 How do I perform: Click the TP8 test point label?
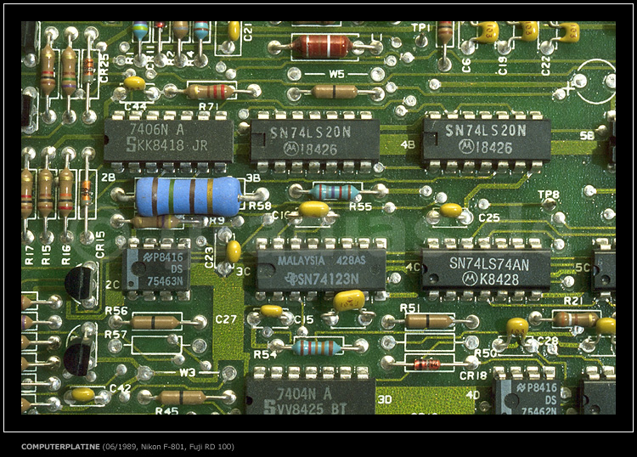[549, 195]
